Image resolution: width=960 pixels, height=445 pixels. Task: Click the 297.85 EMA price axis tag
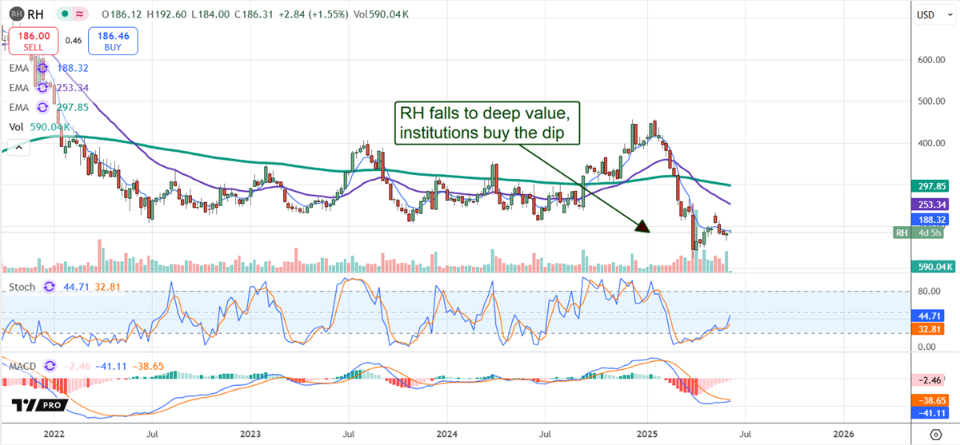point(932,186)
